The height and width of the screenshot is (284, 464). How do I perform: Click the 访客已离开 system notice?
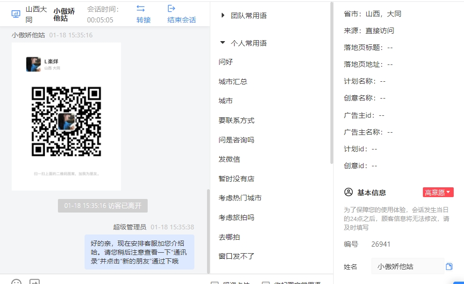click(x=103, y=206)
